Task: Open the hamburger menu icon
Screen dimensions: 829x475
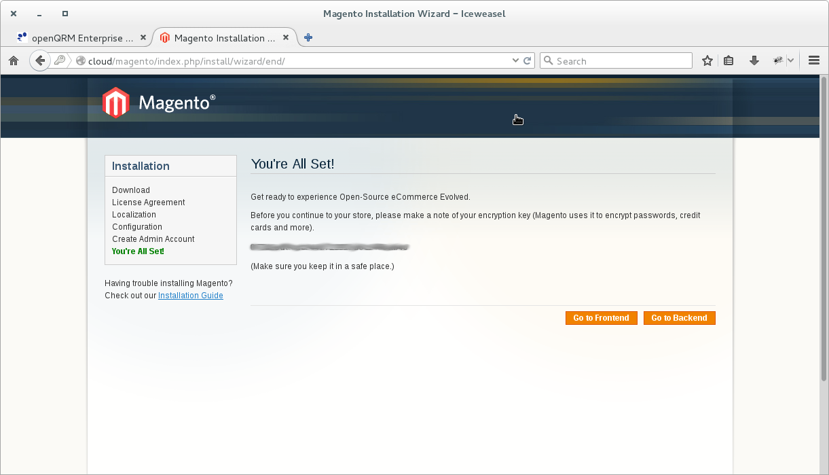Action: [x=814, y=60]
